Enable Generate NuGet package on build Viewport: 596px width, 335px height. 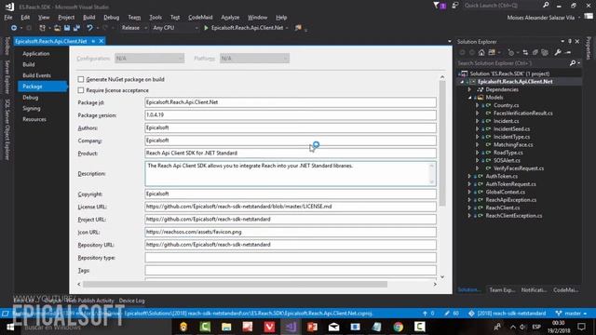(81, 79)
